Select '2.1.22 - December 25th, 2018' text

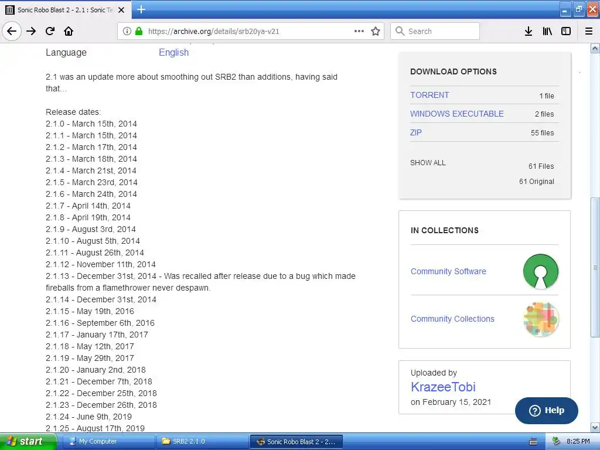pos(101,393)
